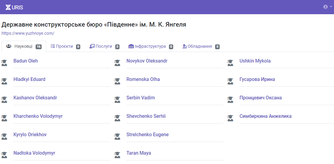Click the 16 count badge on Науковці
334x164 pixels.
[x=39, y=47]
